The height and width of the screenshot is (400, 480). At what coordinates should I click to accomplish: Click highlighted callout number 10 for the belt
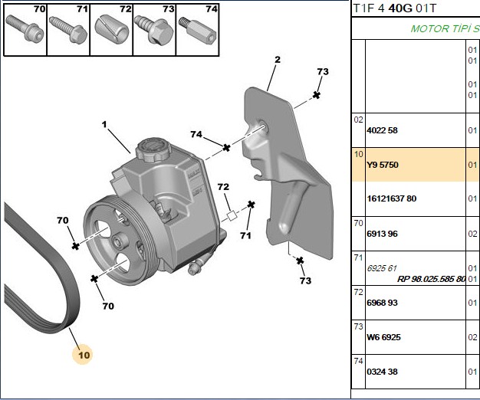click(x=84, y=355)
